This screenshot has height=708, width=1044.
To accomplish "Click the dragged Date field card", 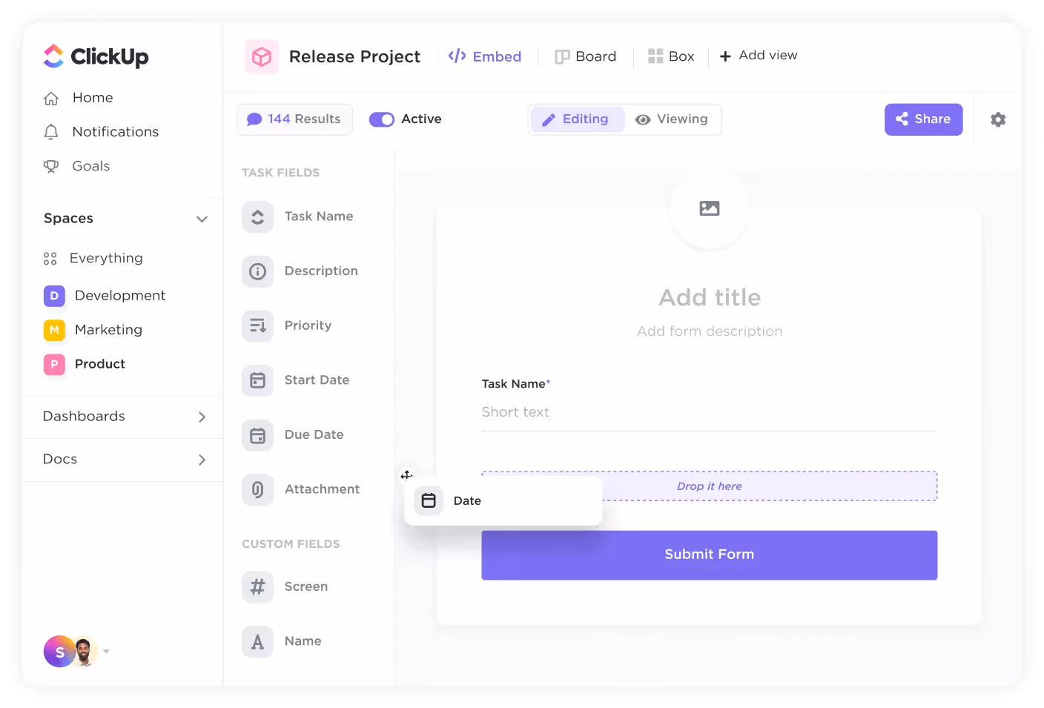I will [503, 501].
